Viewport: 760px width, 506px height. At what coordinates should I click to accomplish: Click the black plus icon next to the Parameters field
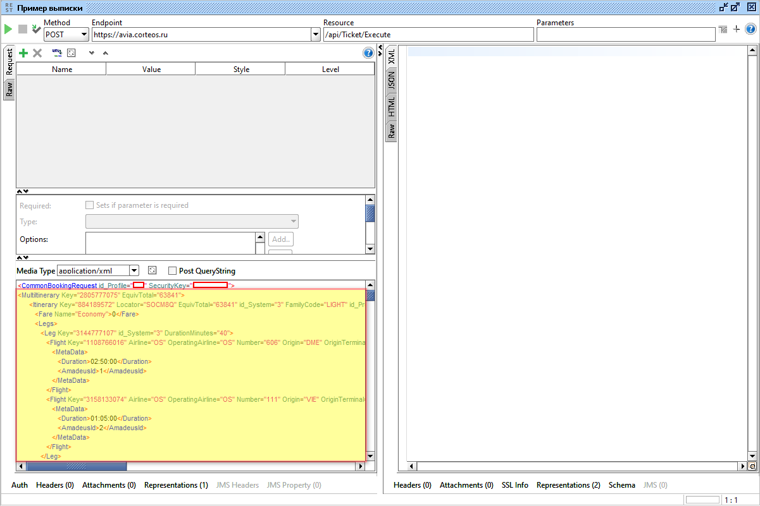point(736,29)
